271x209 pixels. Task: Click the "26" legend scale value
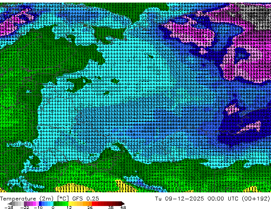[x=90, y=207]
